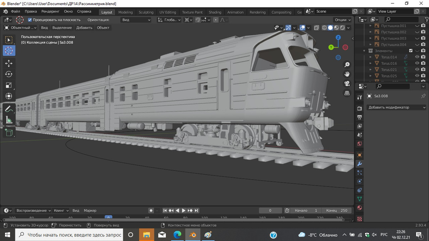Disable Torus.025 in renders camera icon

[423, 76]
